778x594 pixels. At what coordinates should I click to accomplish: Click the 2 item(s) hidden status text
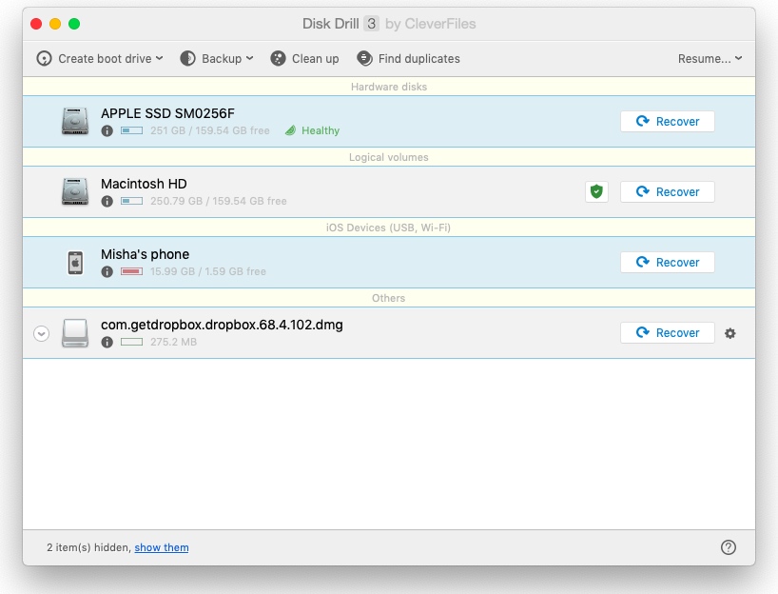tap(88, 547)
